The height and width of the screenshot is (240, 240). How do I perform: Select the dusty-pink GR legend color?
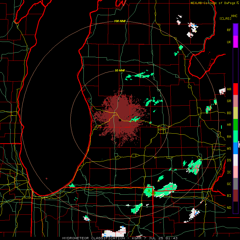(235, 101)
